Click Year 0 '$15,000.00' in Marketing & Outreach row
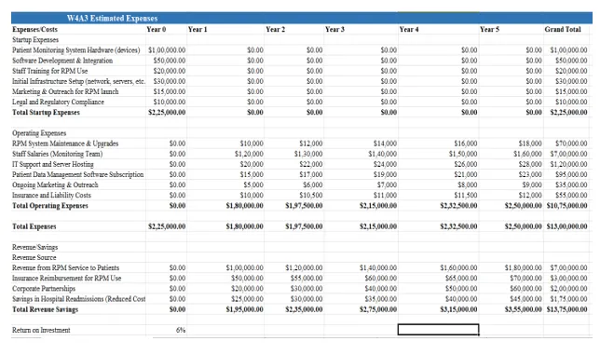The image size is (614, 355). click(170, 91)
